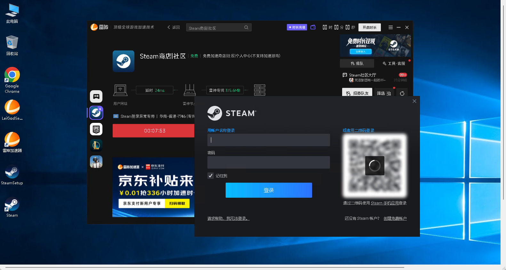The image size is (506, 270).
Task: Open the League of Legends sidebar icon
Action: click(96, 145)
